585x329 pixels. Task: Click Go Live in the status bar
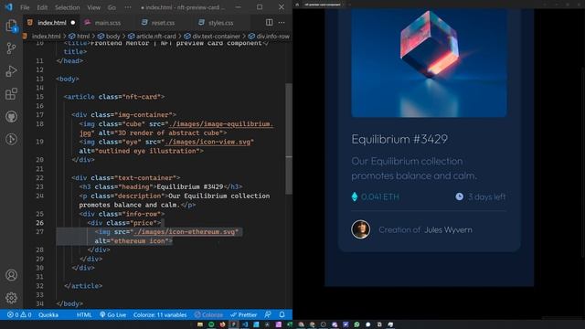point(113,314)
